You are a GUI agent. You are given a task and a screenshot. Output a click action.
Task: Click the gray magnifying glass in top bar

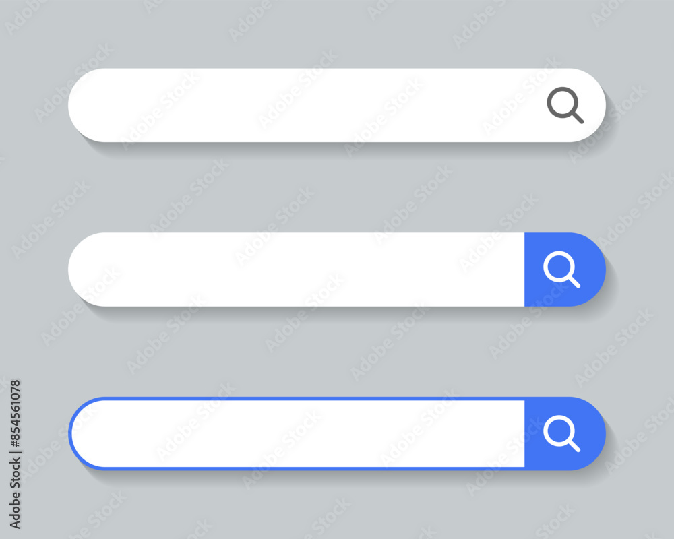click(x=565, y=105)
